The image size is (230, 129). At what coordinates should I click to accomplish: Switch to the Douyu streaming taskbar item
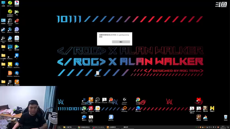tap(113, 127)
